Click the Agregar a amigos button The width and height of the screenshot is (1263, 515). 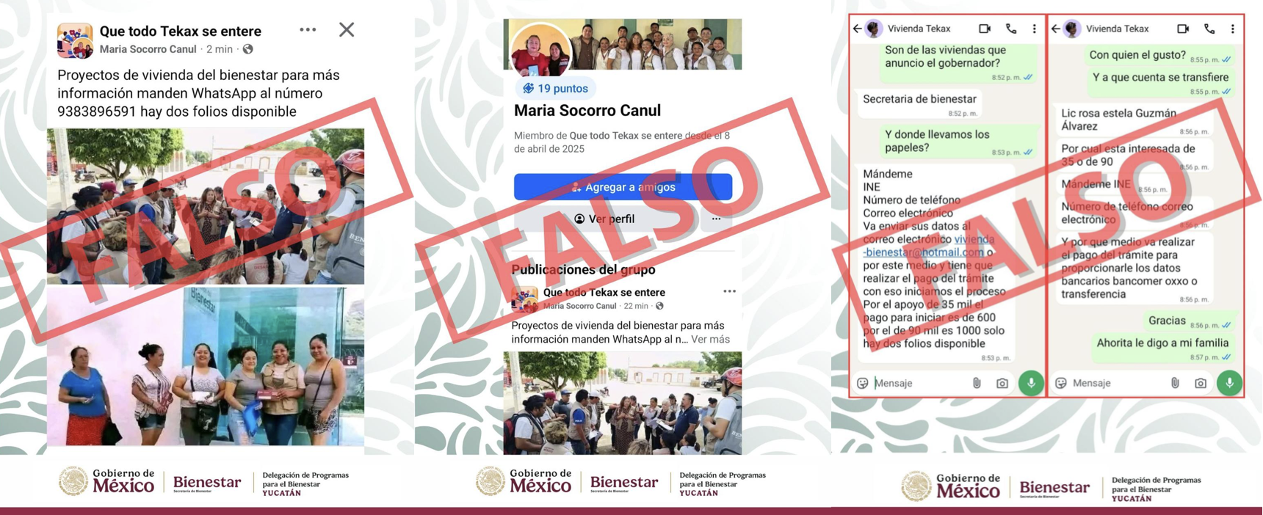click(623, 187)
